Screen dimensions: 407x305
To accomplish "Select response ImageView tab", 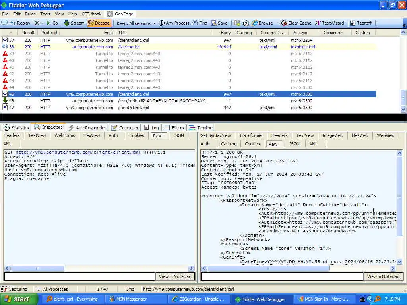I will pos(333,135).
